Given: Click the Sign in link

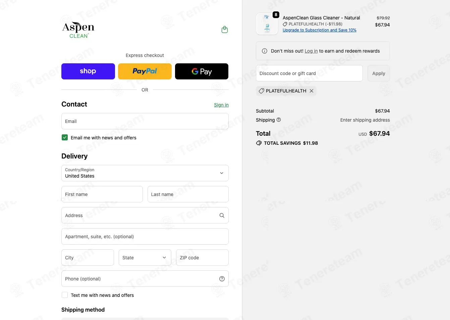Looking at the screenshot, I should click(x=221, y=105).
